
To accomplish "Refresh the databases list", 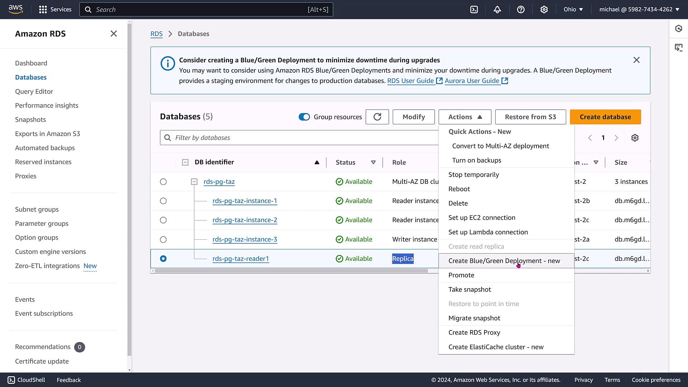I will tap(377, 117).
